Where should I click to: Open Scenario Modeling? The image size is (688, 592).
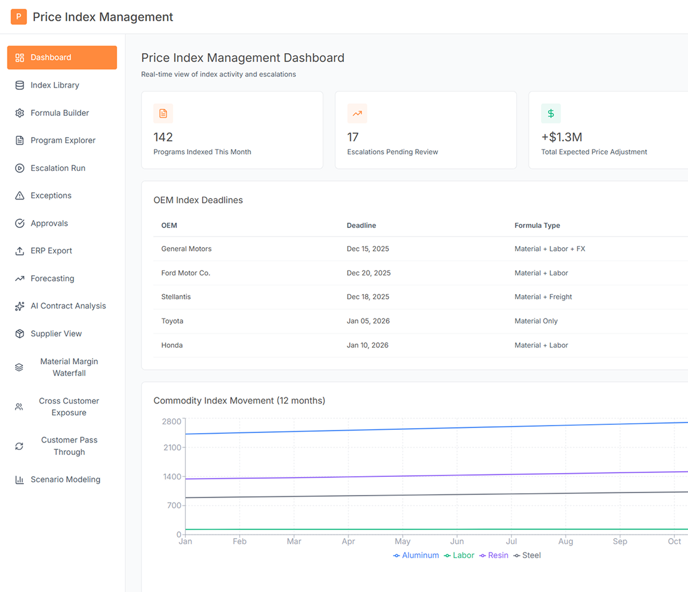62,479
